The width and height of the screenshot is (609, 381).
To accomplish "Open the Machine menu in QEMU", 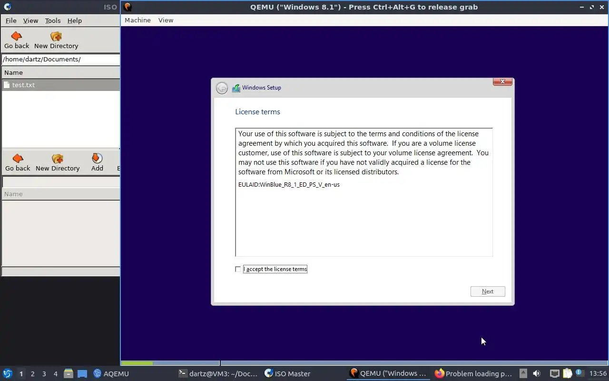I will coord(138,20).
